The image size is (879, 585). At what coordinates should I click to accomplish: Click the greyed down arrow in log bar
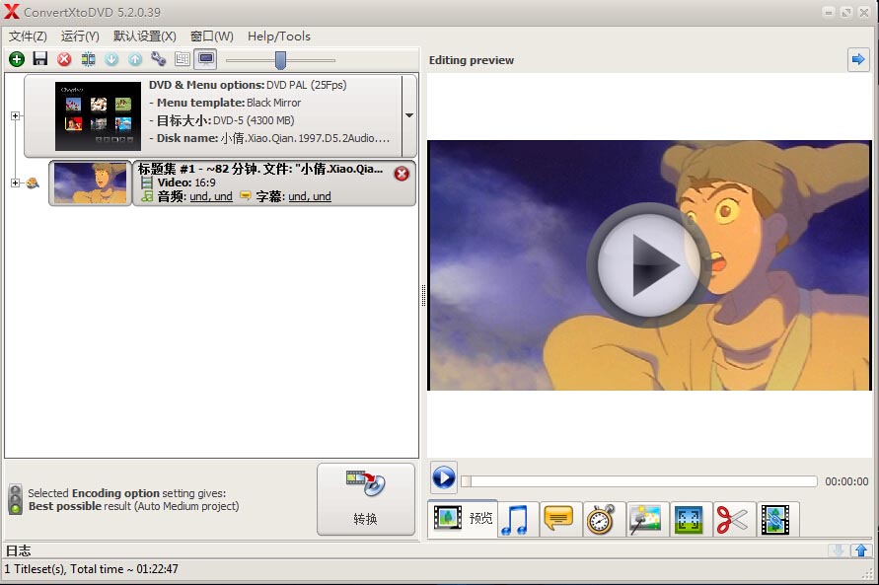[839, 550]
